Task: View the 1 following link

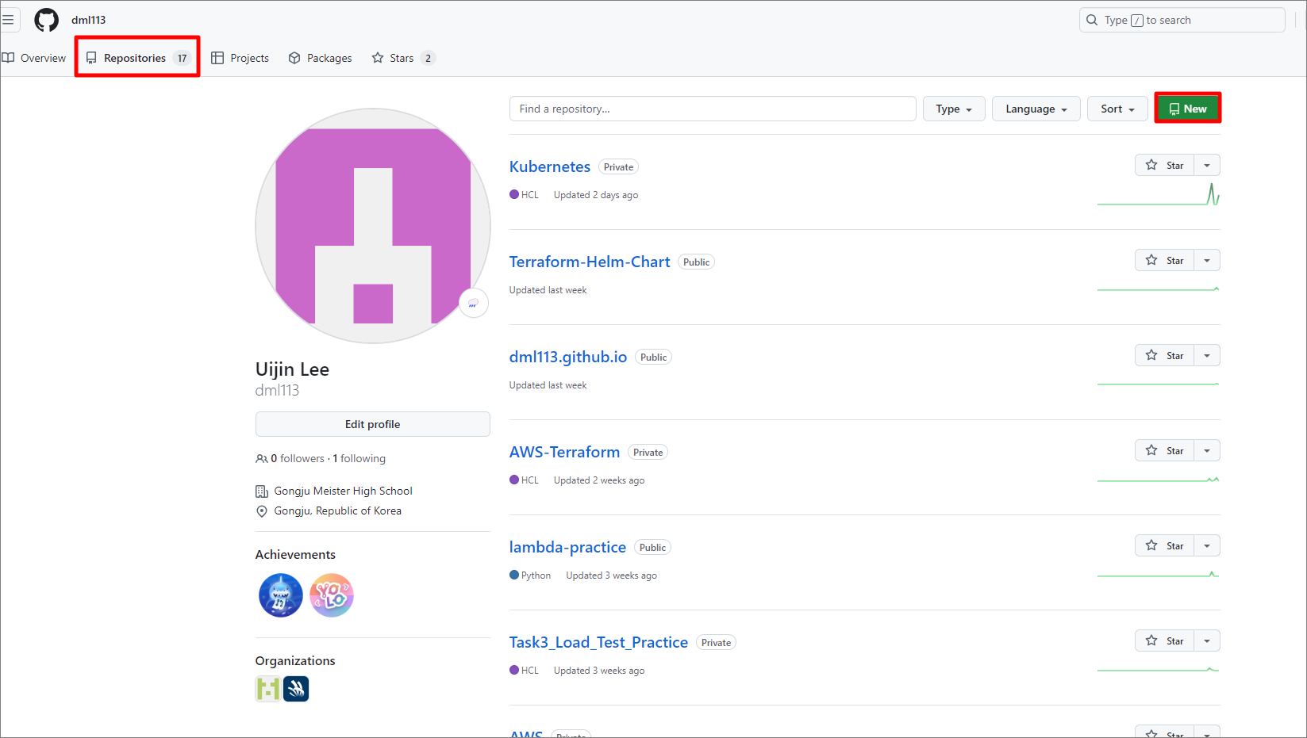Action: tap(359, 458)
